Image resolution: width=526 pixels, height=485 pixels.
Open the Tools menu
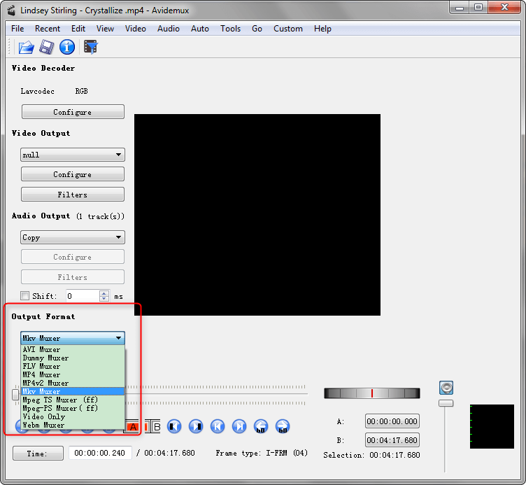(230, 29)
